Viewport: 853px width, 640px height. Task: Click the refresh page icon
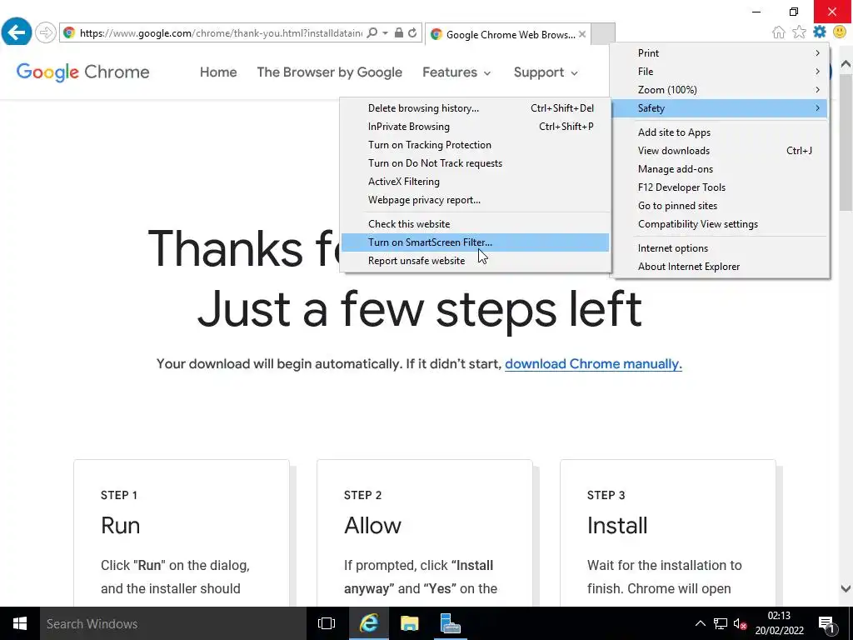[412, 33]
